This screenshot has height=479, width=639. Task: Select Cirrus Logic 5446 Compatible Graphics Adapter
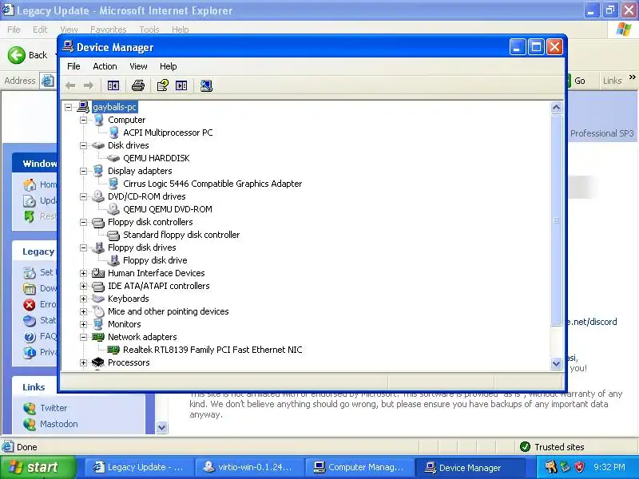pos(212,184)
